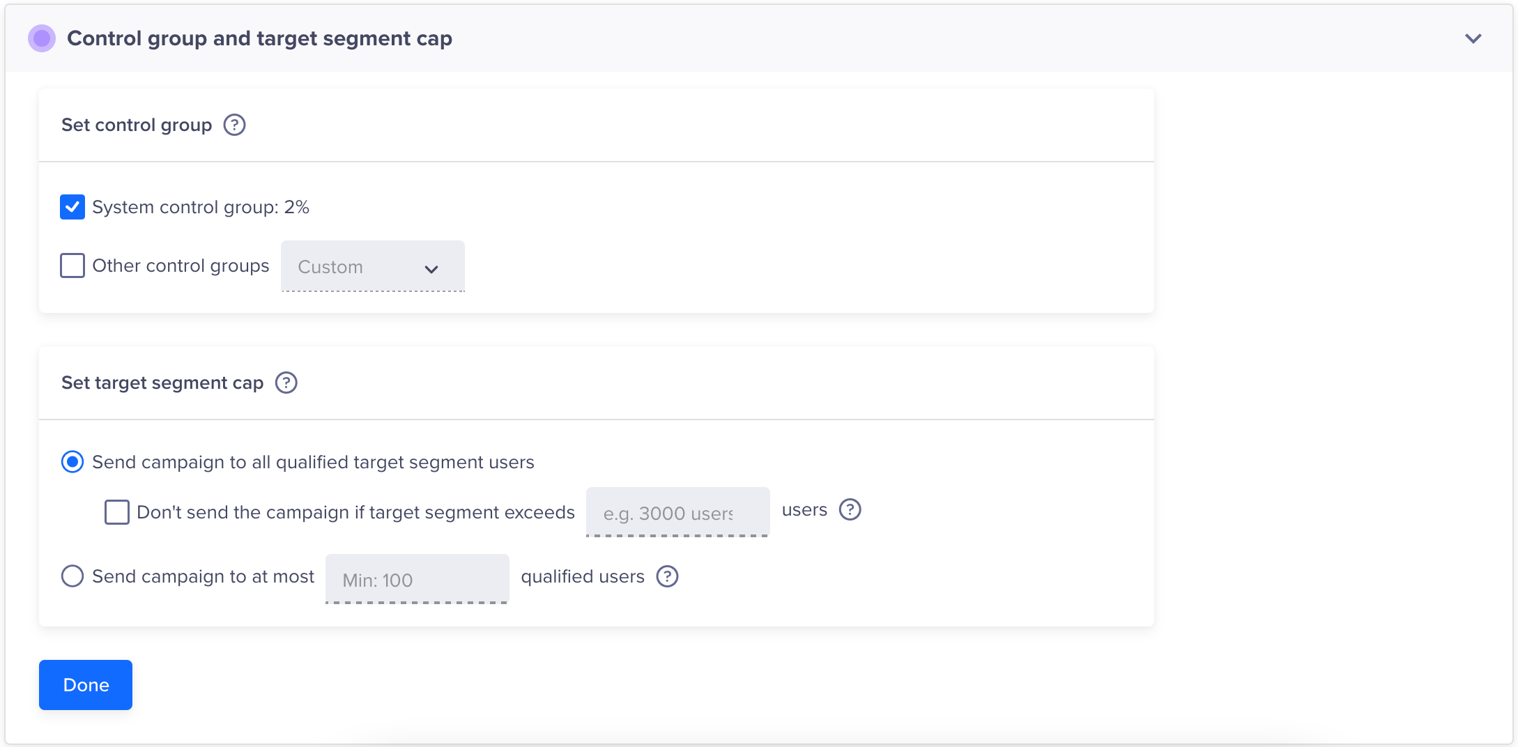This screenshot has width=1518, height=747.
Task: Collapse the section using the top-right chevron
Action: (1473, 38)
